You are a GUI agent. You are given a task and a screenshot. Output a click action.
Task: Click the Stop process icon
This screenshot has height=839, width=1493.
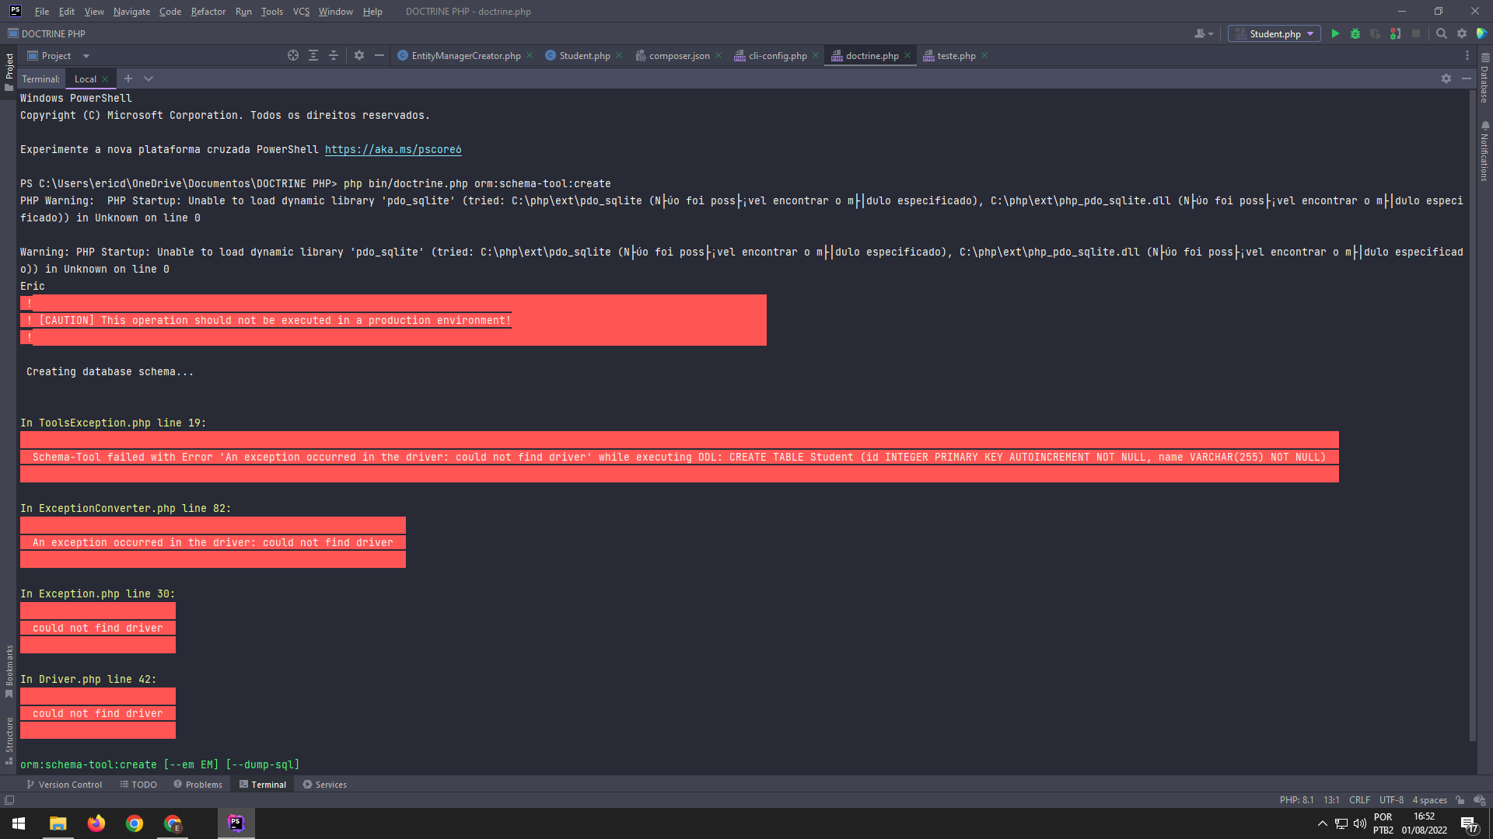(x=1414, y=34)
